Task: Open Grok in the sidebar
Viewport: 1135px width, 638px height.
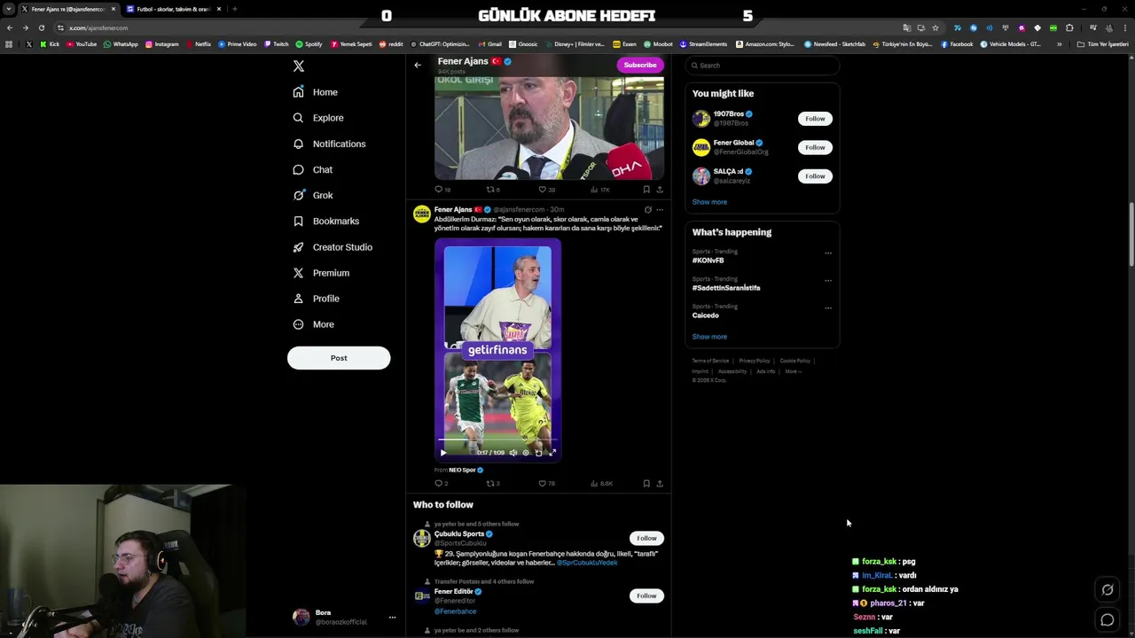Action: (x=312, y=195)
